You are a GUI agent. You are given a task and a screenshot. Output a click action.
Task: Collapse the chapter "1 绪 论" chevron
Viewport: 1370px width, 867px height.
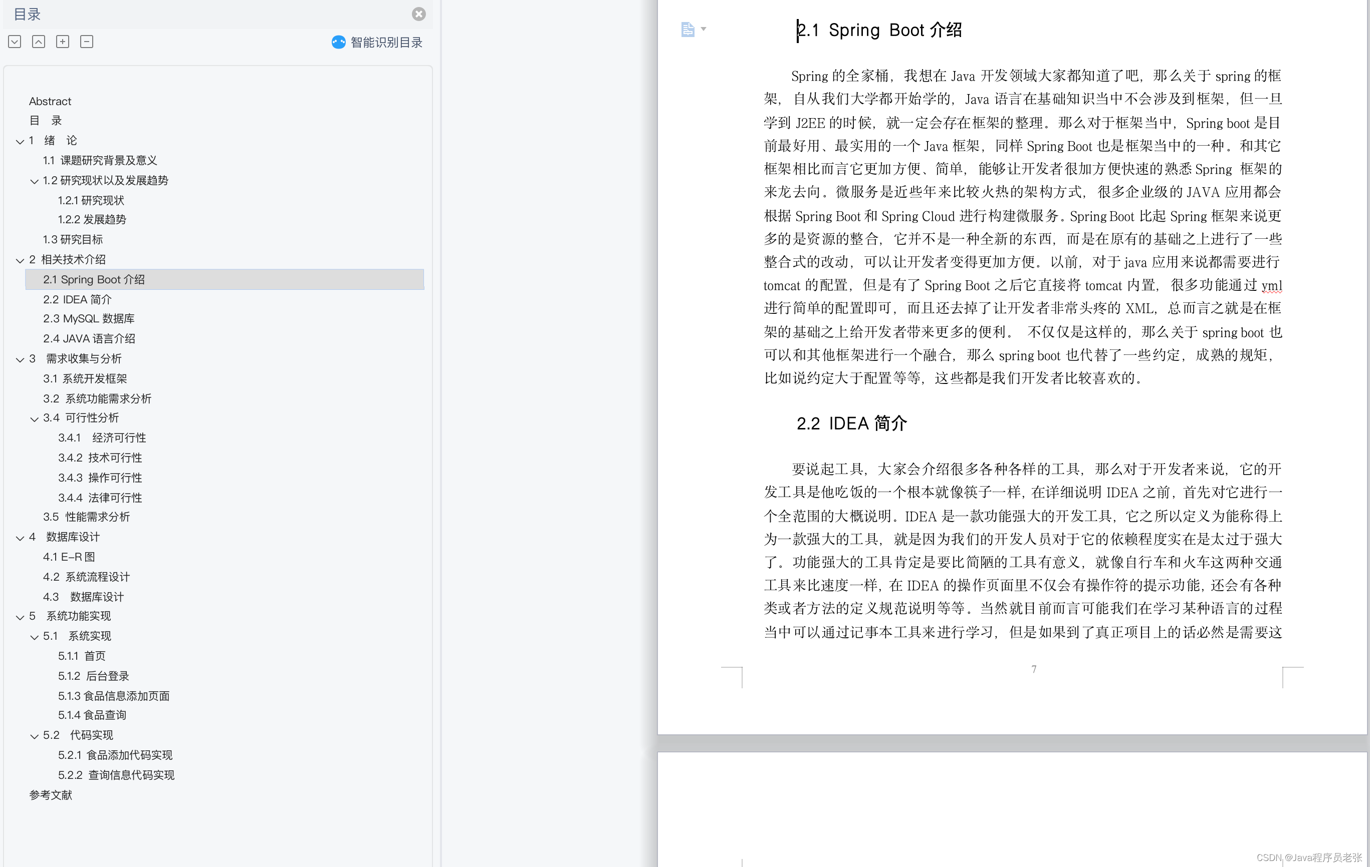point(20,141)
